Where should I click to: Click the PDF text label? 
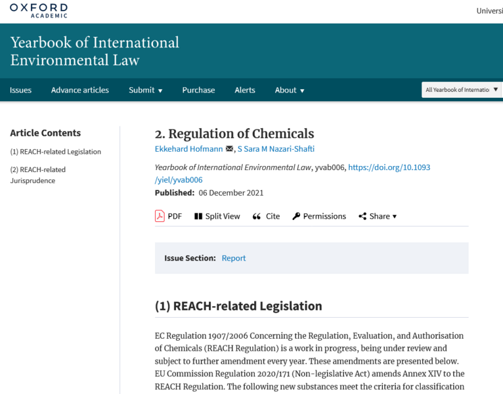[175, 216]
